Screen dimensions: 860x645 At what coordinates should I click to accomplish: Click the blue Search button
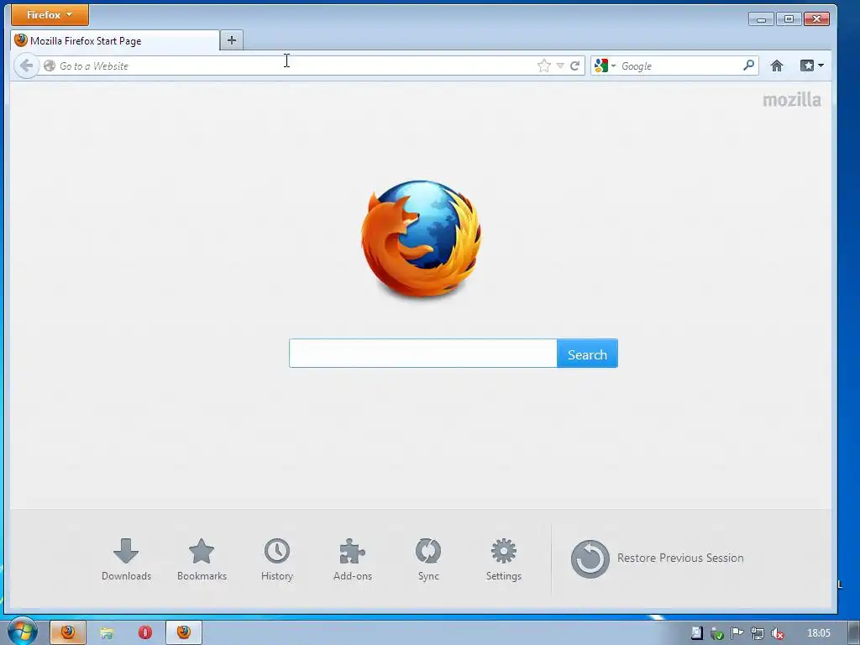click(x=587, y=354)
